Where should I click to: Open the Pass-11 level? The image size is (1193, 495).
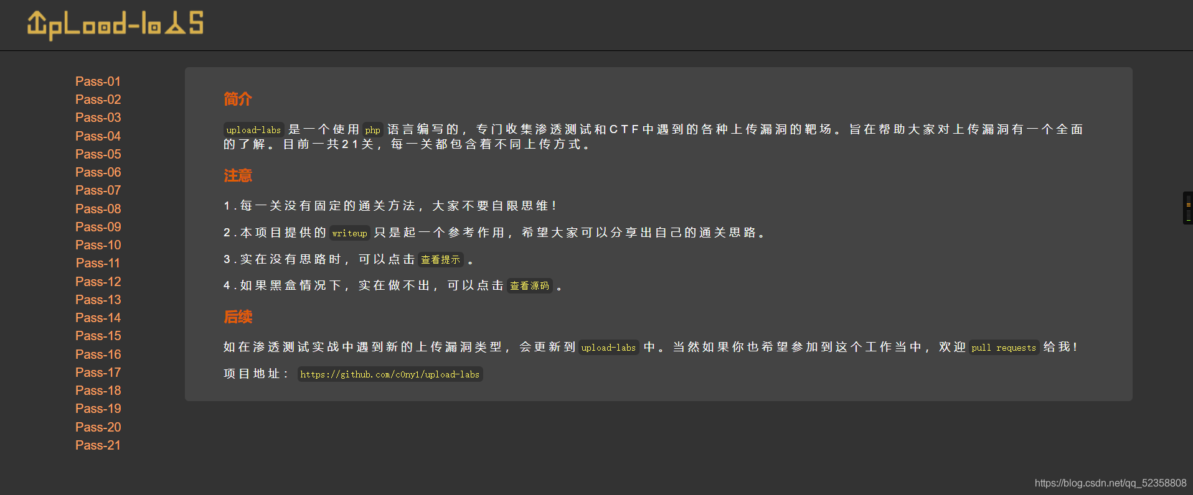click(x=98, y=263)
